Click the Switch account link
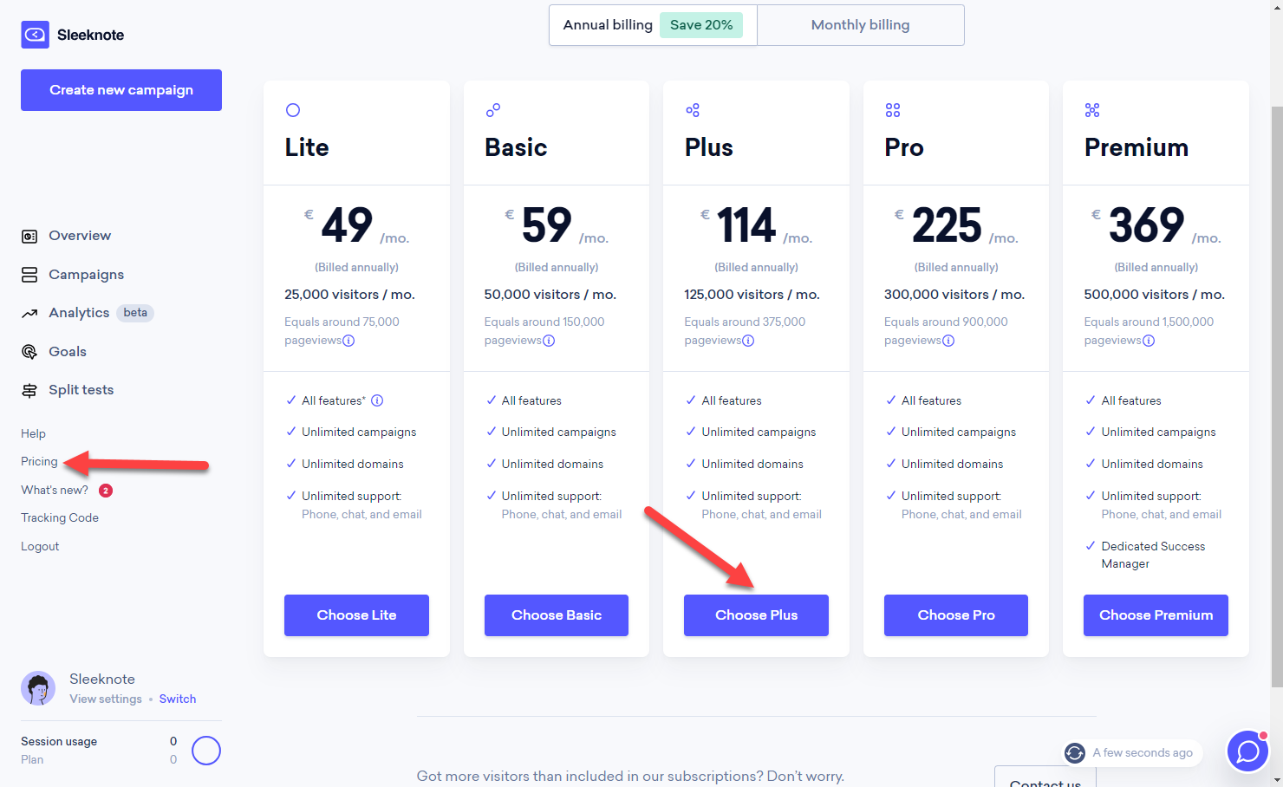 pos(177,699)
